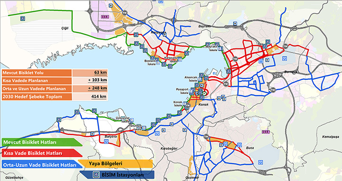This screenshot has width=342, height=181.
Task: Click the BİSİM station icon in the legend
Action: pyautogui.click(x=96, y=175)
